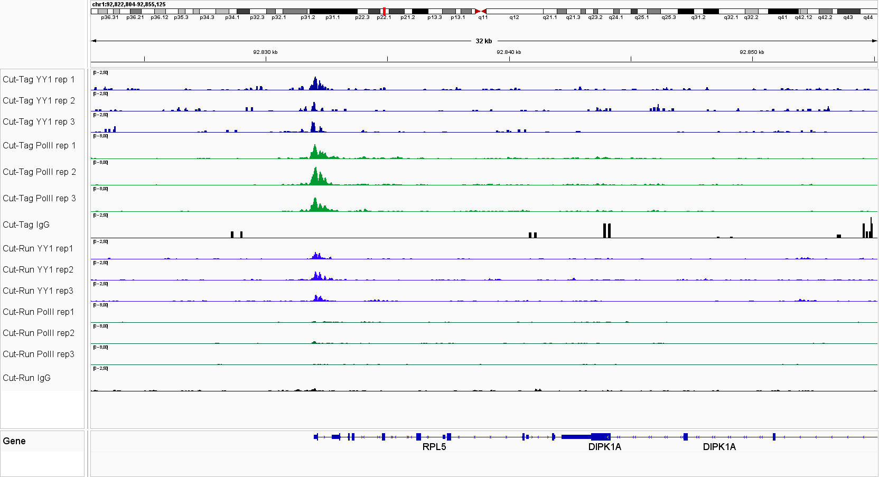The image size is (888, 477).
Task: Click the 92,830 kb ruler label
Action: coord(265,52)
